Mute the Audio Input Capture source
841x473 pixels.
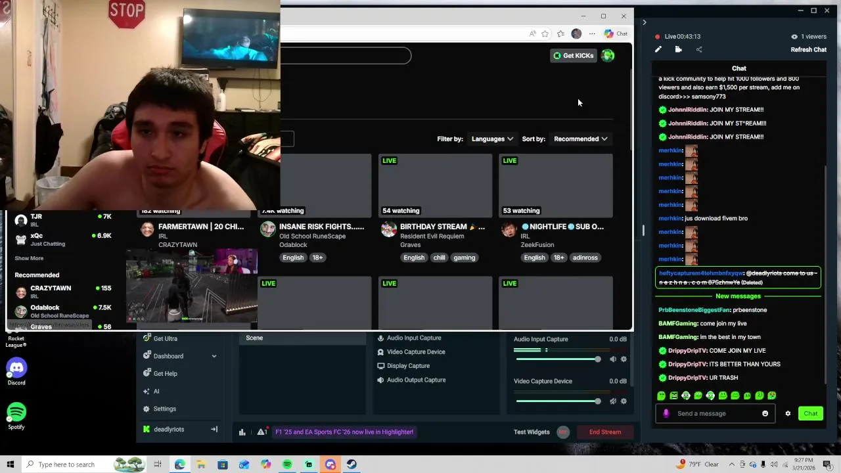(613, 359)
